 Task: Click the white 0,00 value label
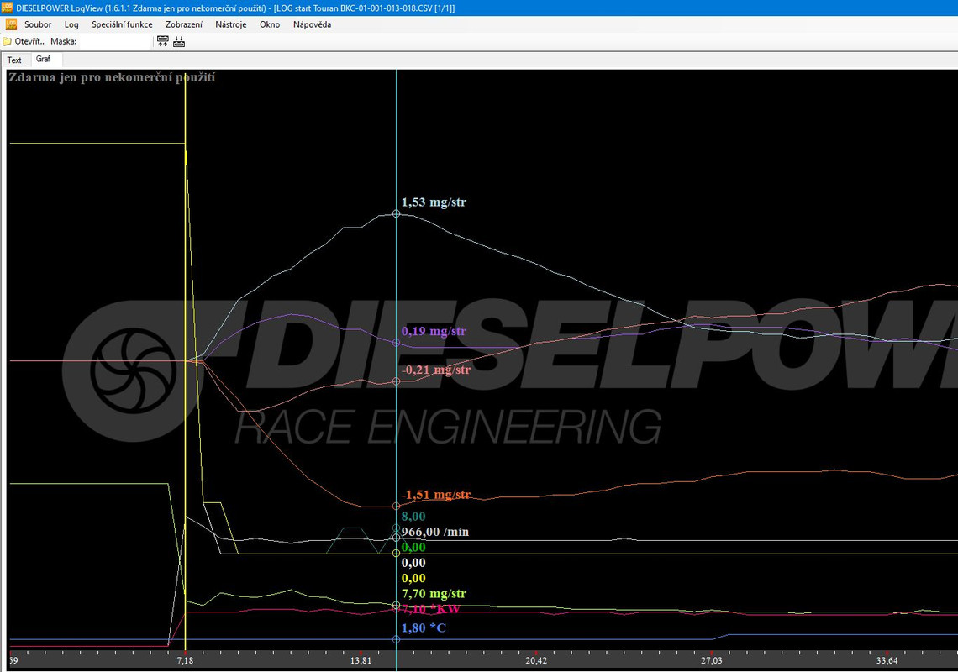413,563
